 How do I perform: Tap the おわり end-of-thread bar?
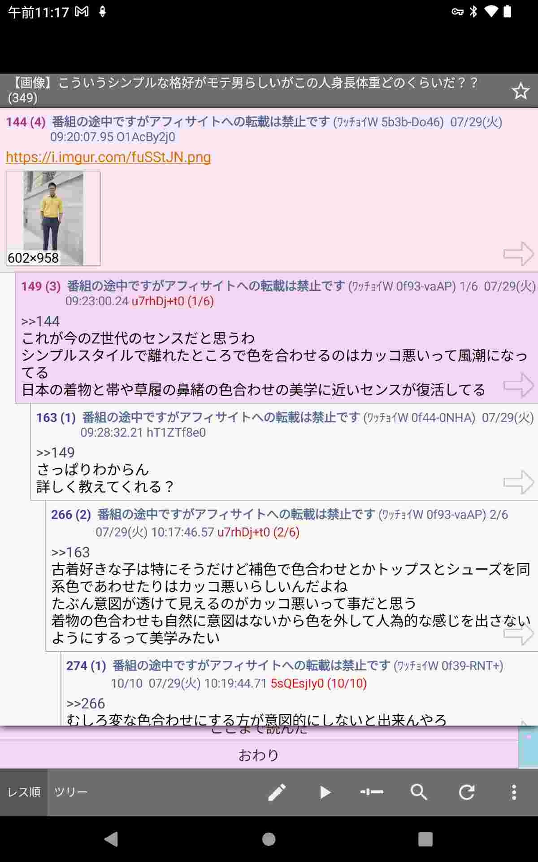click(259, 755)
